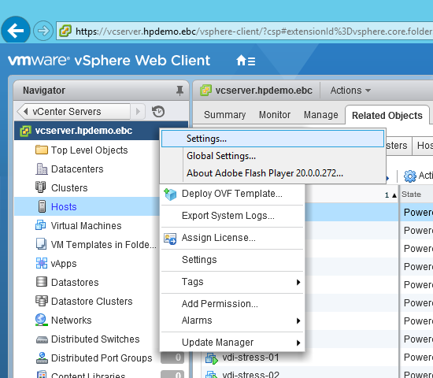Screen dimensions: 433x378
Task: Click the VM Templates in Folders icon
Action: point(42,244)
